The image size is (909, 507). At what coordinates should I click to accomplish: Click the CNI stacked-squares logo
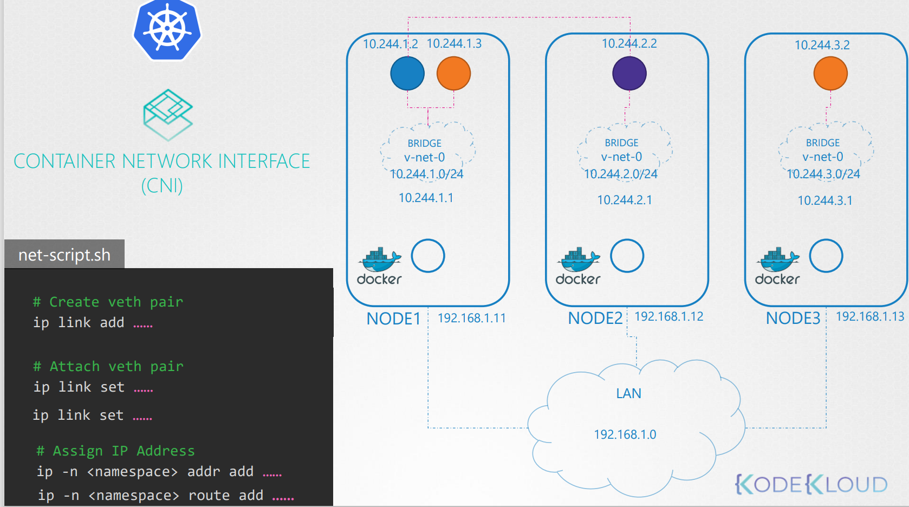coord(168,115)
